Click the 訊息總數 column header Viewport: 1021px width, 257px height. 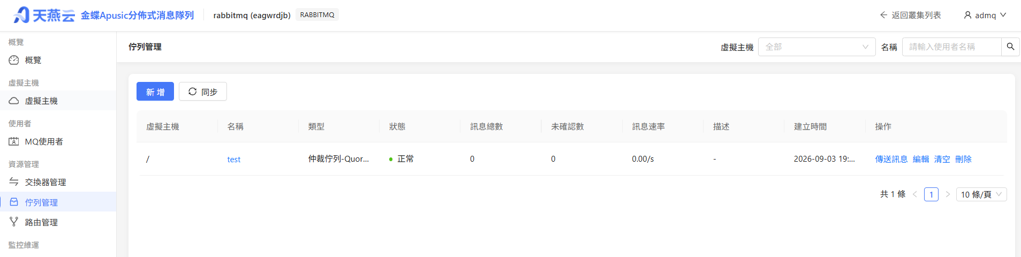tap(487, 126)
